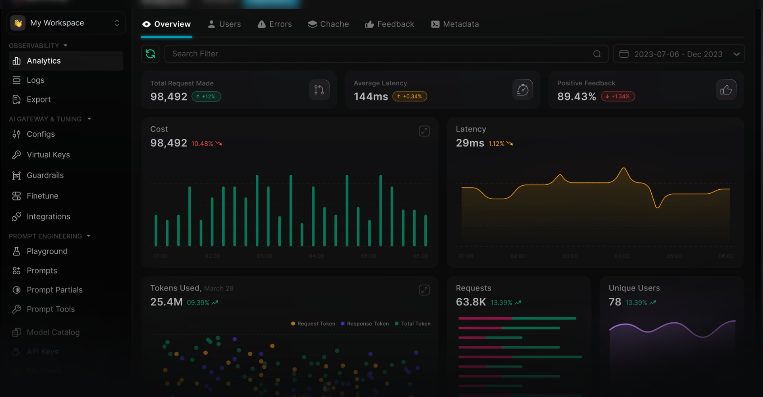Click the 144ms average latency value
Image resolution: width=763 pixels, height=397 pixels.
pos(371,97)
